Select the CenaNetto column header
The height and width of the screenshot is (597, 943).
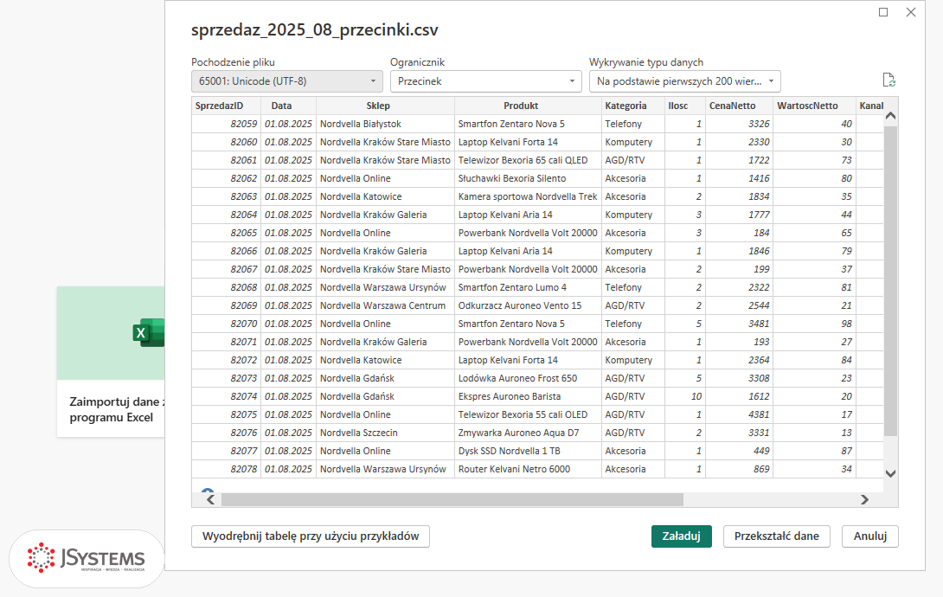(739, 106)
